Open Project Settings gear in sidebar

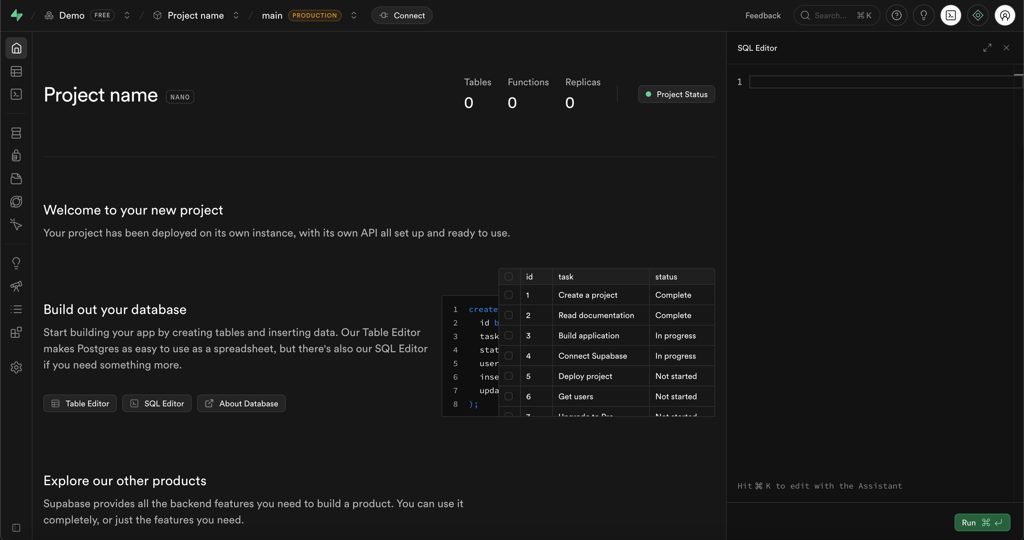tap(16, 367)
